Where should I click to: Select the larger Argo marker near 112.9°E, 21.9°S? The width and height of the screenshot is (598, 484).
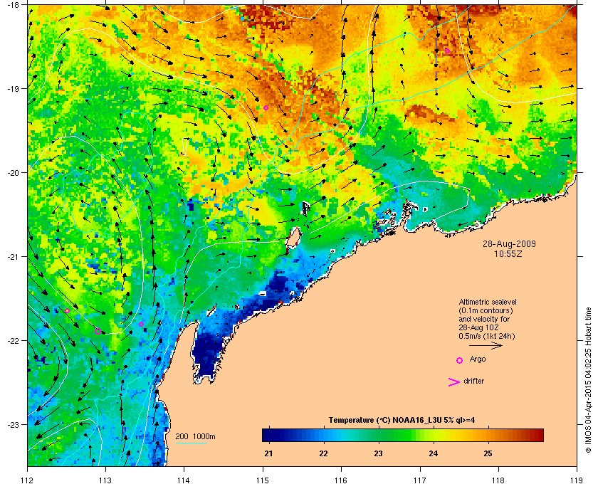point(98,332)
